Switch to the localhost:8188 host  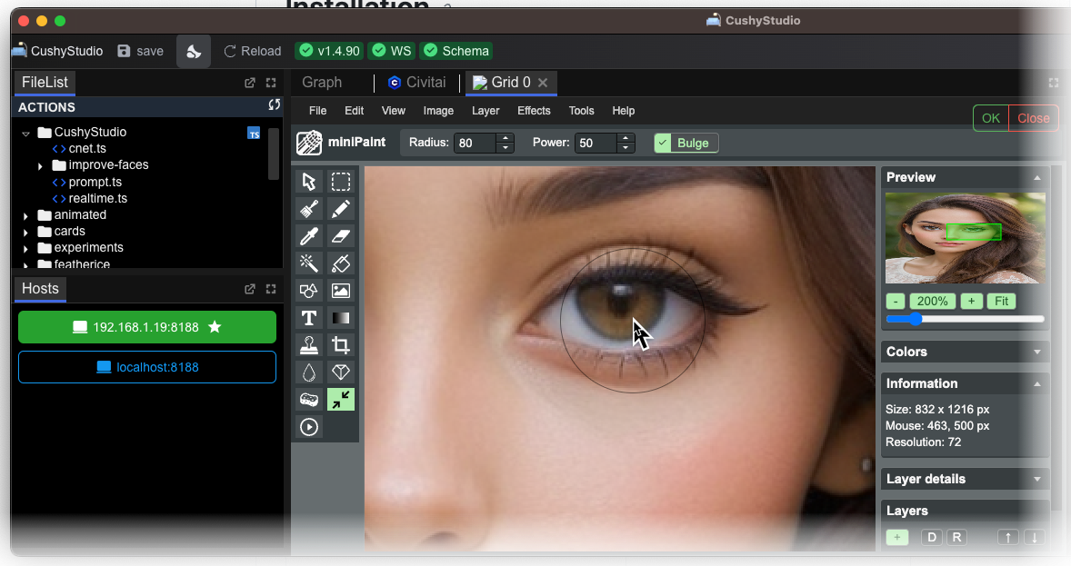pos(147,367)
